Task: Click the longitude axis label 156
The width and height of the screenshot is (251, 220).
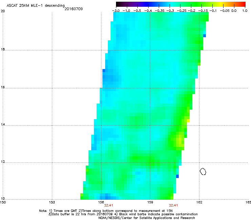Action: click(101, 202)
